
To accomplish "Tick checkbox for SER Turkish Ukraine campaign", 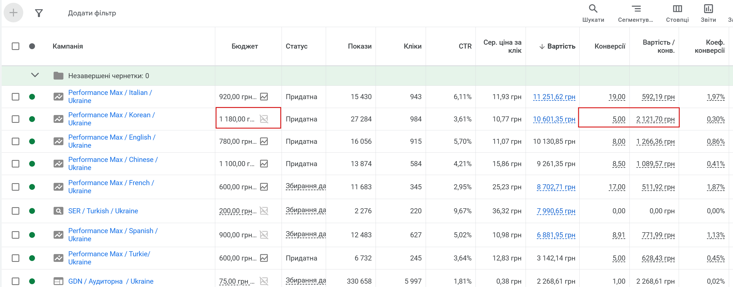I will tap(15, 211).
